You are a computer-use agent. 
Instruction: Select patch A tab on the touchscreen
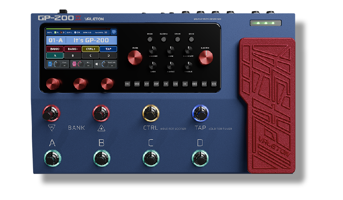(x=55, y=56)
